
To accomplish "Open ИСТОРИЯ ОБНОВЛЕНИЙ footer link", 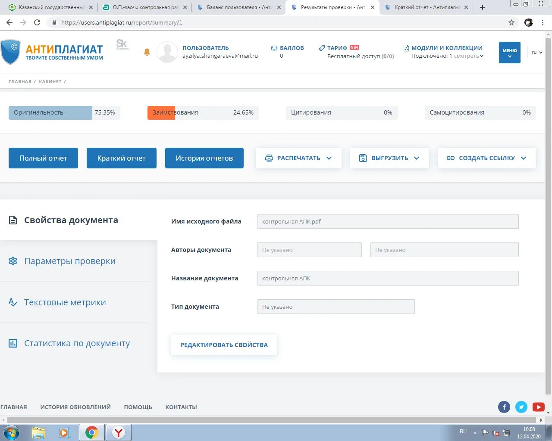I will [75, 407].
